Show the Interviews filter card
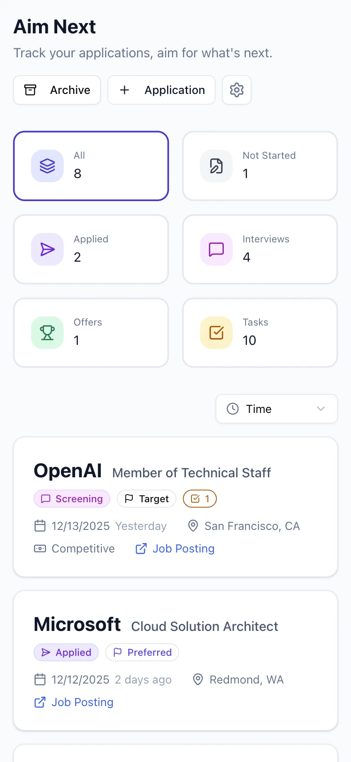 click(x=260, y=249)
